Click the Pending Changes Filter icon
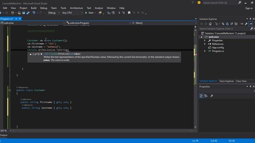Image resolution: width=255 pixels, height=143 pixels. click(216, 24)
